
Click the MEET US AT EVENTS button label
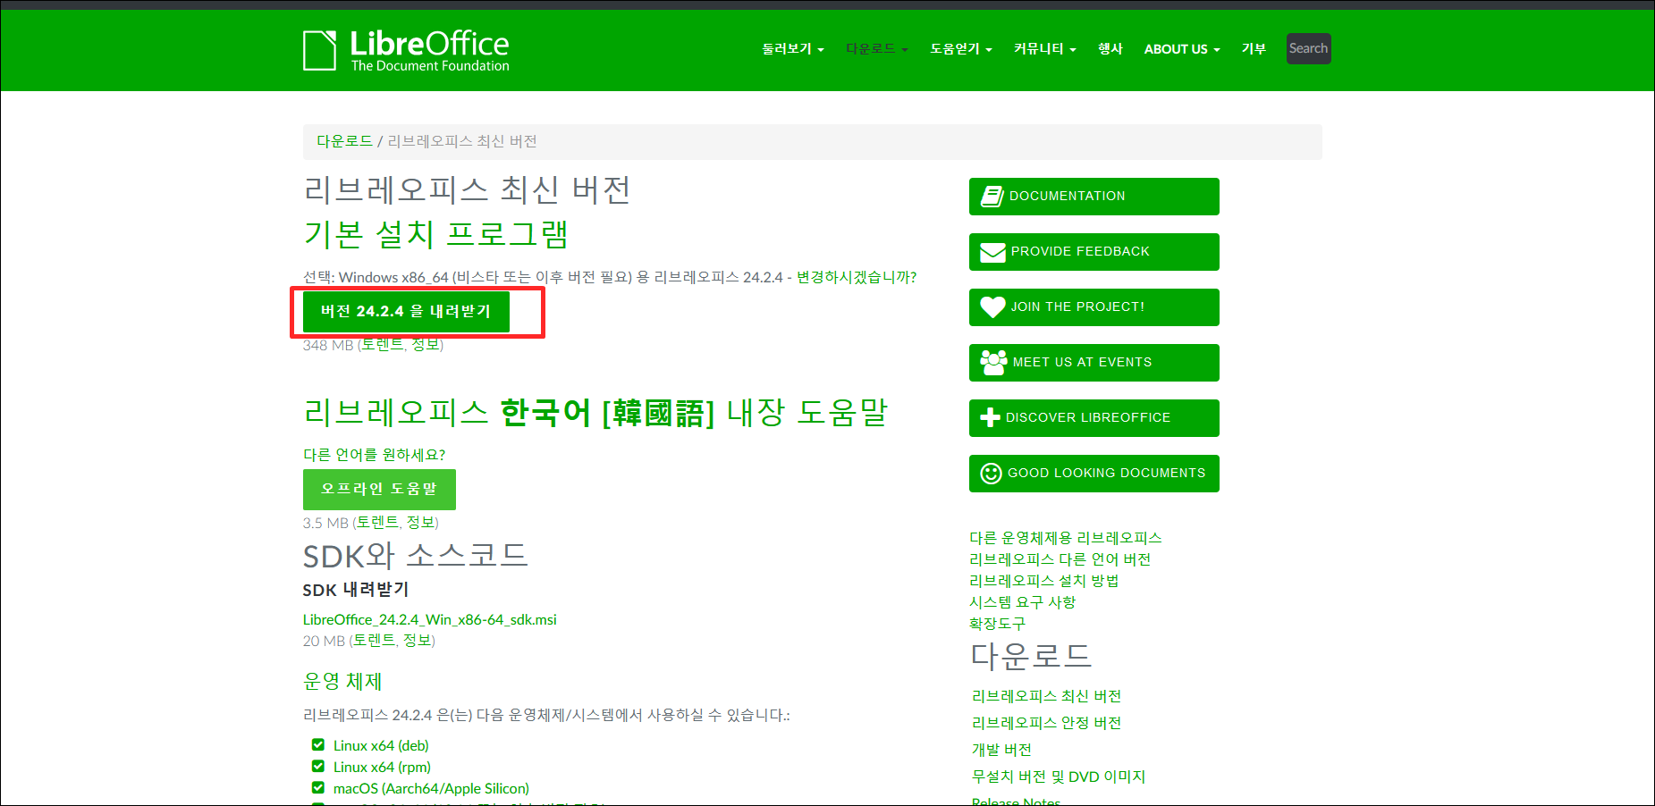1082,363
